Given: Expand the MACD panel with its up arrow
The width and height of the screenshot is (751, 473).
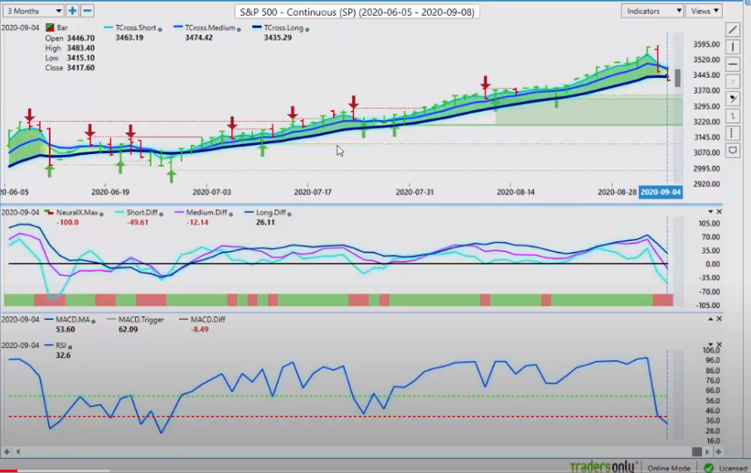Looking at the screenshot, I should pyautogui.click(x=710, y=319).
